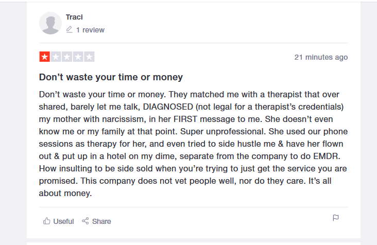Click the "21 minutes ago" timestamp
Viewport: 377px width, 245px height.
click(321, 57)
